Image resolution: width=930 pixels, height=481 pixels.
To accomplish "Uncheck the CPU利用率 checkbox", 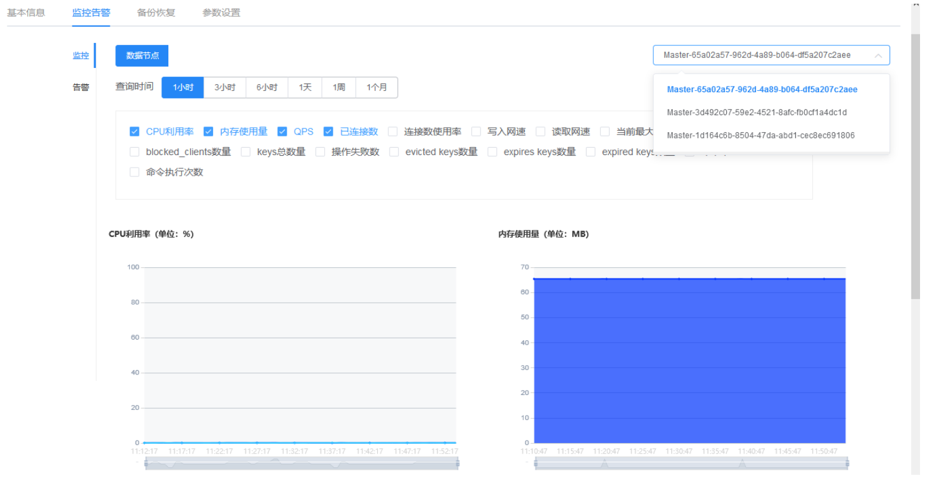I will (x=134, y=131).
